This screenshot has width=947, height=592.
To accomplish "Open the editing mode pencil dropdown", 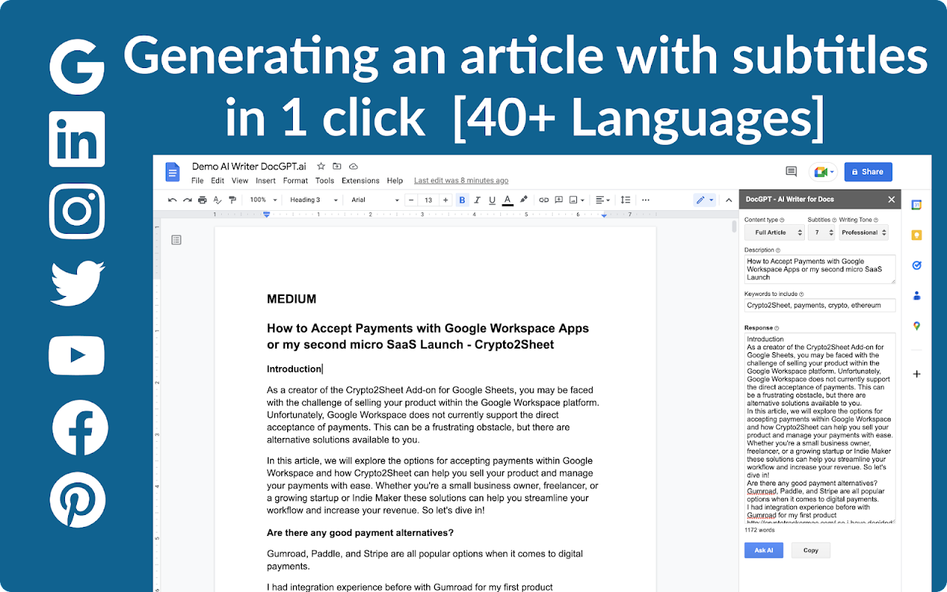I will point(704,200).
